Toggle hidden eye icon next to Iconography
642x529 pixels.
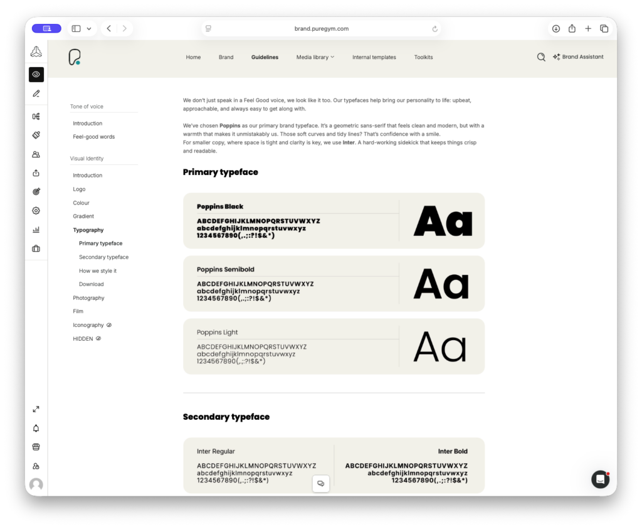[x=109, y=325]
